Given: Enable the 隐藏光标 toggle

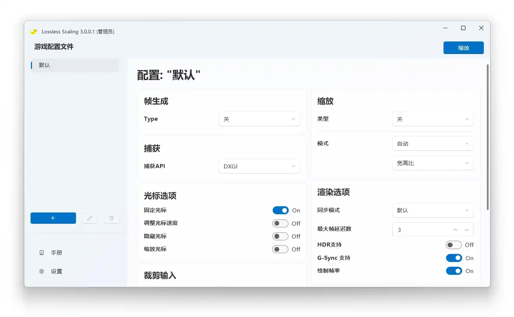Looking at the screenshot, I should [x=280, y=236].
